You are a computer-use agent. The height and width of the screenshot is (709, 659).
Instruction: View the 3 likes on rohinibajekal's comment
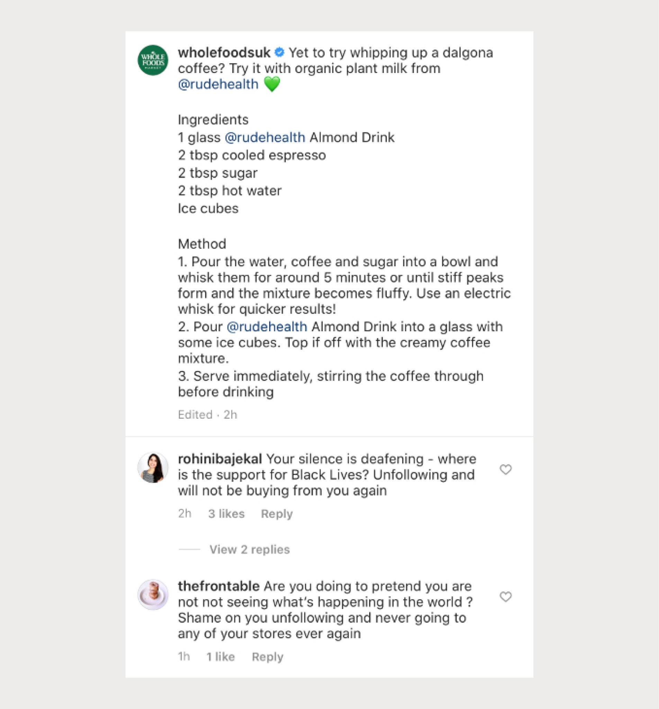click(226, 513)
